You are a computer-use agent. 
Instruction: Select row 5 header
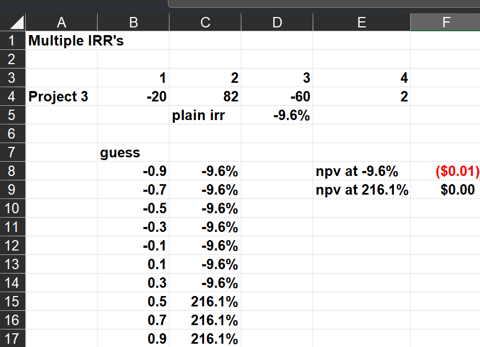(x=13, y=115)
